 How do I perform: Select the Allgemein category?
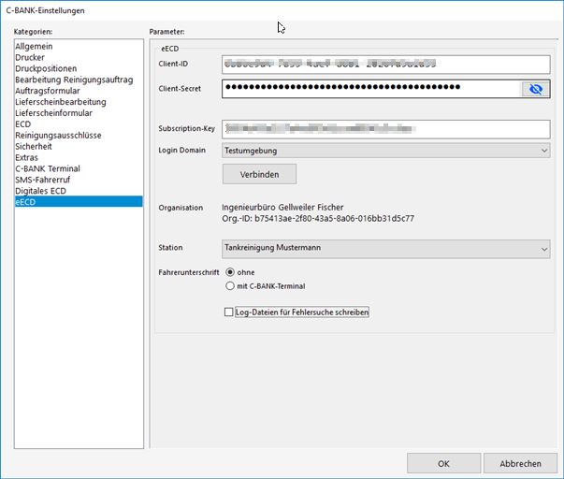pos(34,47)
